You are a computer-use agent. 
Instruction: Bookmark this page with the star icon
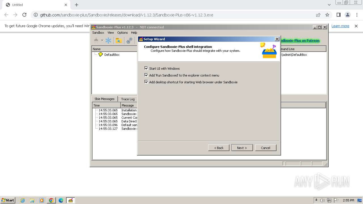(x=327, y=15)
